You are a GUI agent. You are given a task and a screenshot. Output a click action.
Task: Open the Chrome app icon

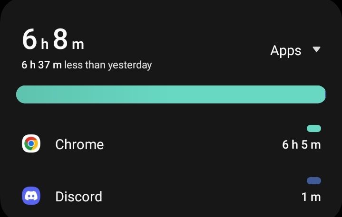tap(31, 143)
